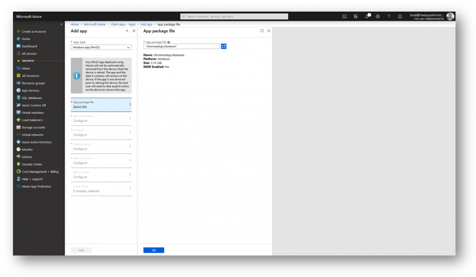476x277 pixels.
Task: Collapse the Add app blade
Action: (x=127, y=31)
